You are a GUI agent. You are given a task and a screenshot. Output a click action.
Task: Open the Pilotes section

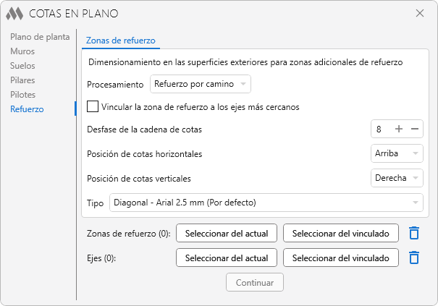coord(23,95)
